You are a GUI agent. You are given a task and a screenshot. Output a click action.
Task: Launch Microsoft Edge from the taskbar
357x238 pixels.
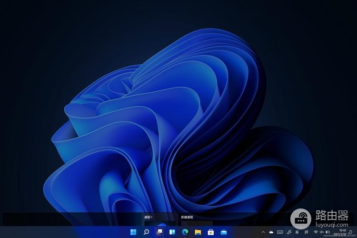[x=185, y=232]
